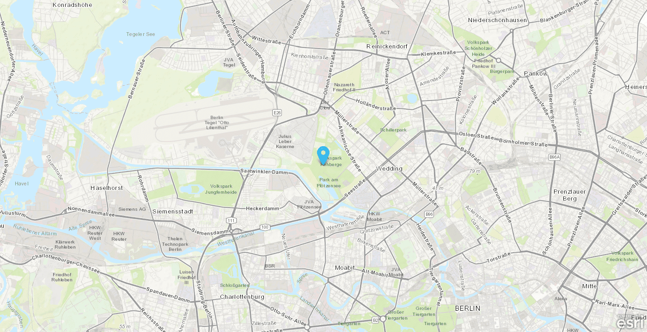Click the B96 road shield
The width and height of the screenshot is (647, 332).
coord(429,214)
